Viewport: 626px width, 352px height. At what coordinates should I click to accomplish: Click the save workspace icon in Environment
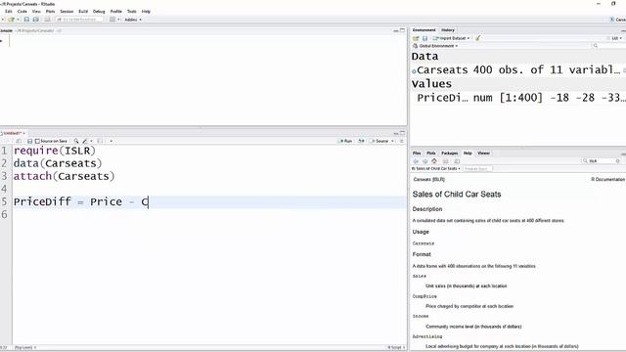pos(425,38)
